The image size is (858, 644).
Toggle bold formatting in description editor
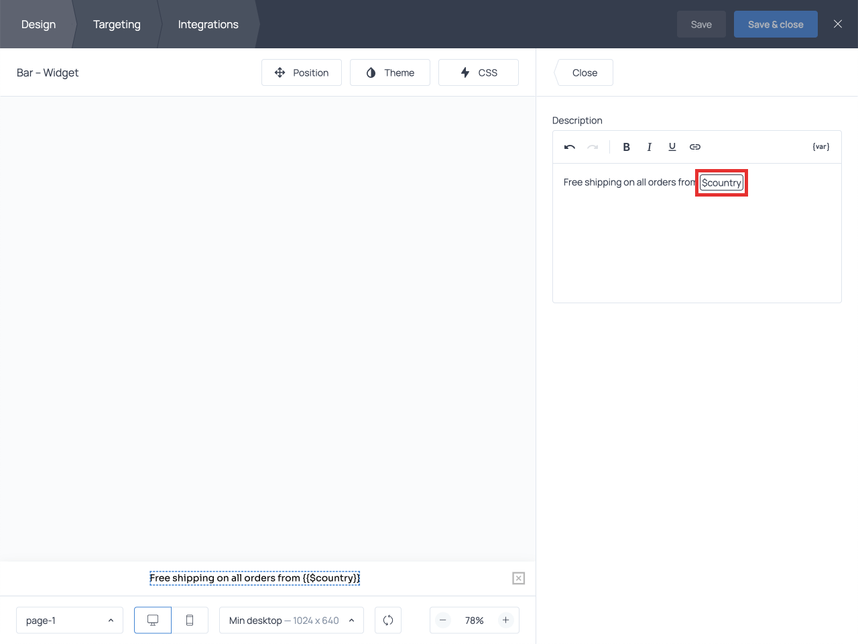(x=626, y=147)
